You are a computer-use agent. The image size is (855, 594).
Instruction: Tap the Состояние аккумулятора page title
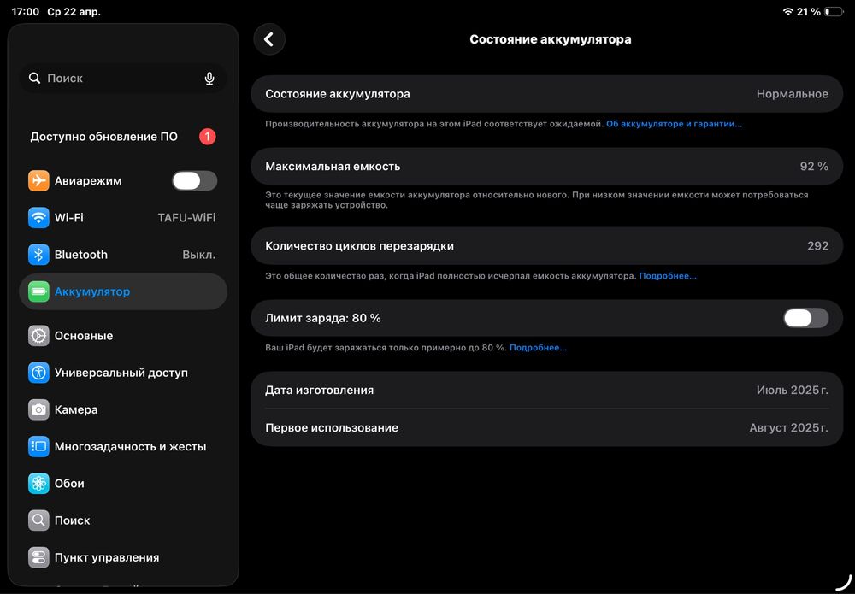(550, 39)
